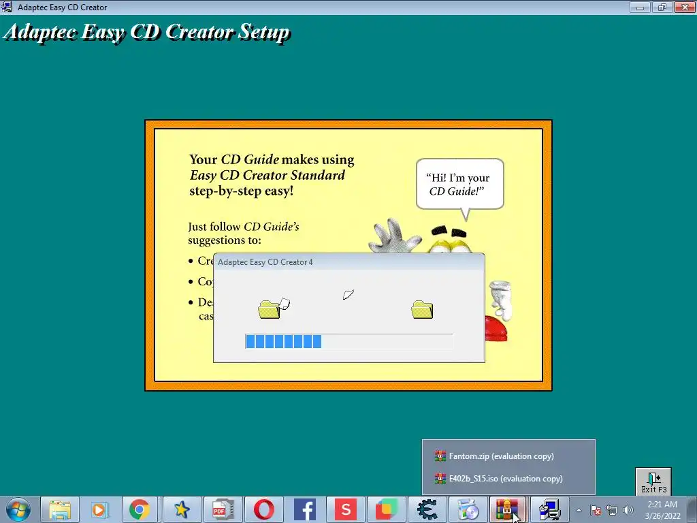This screenshot has width=697, height=523.
Task: Close the Adaptec Easy CD Creator window
Action: [x=685, y=7]
